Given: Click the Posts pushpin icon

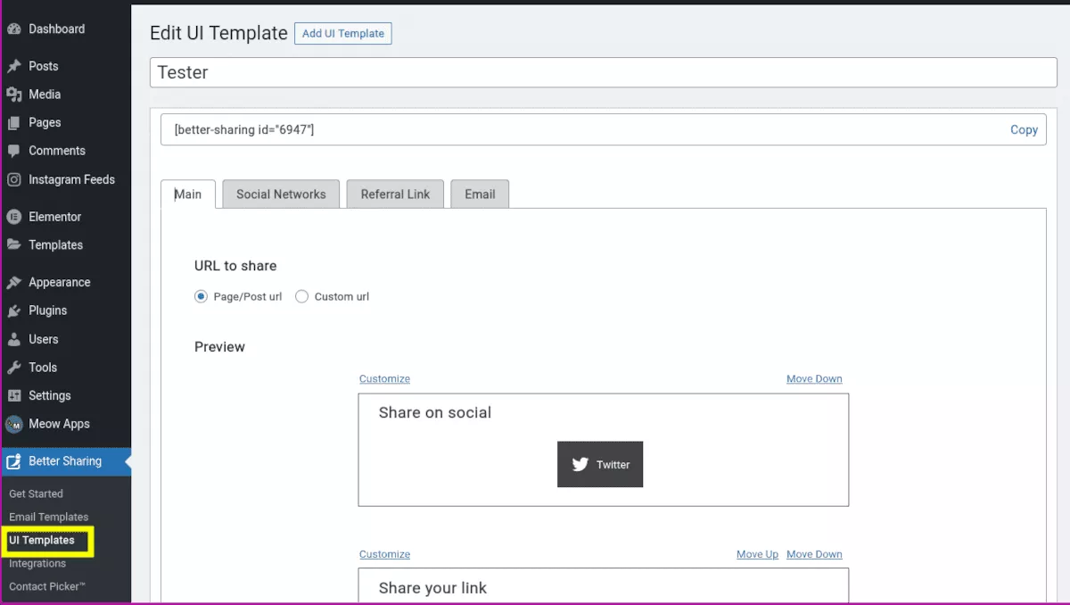Looking at the screenshot, I should (x=13, y=66).
